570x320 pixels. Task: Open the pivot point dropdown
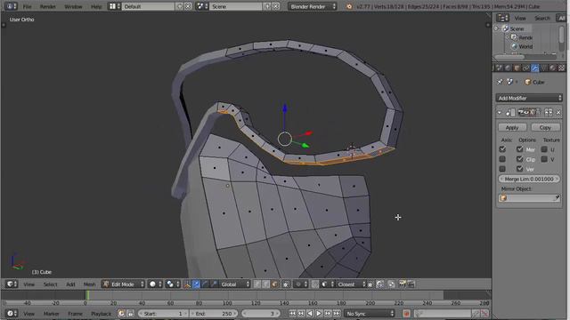[172, 284]
